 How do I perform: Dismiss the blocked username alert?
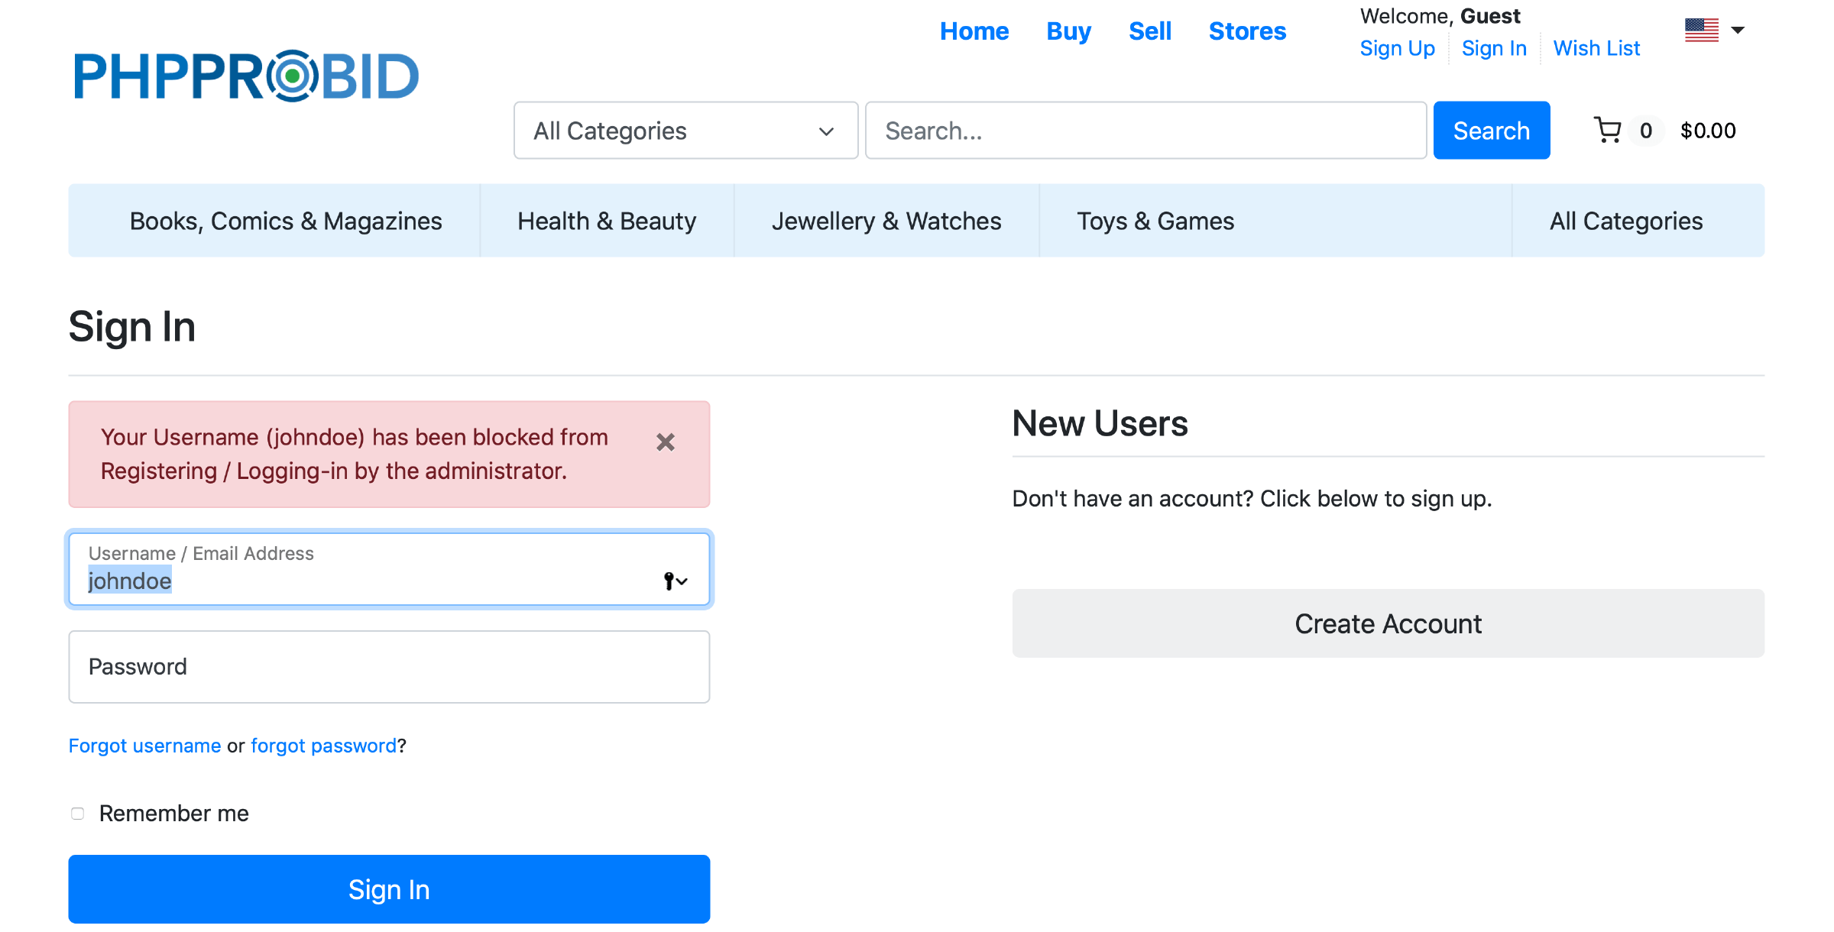pyautogui.click(x=665, y=442)
